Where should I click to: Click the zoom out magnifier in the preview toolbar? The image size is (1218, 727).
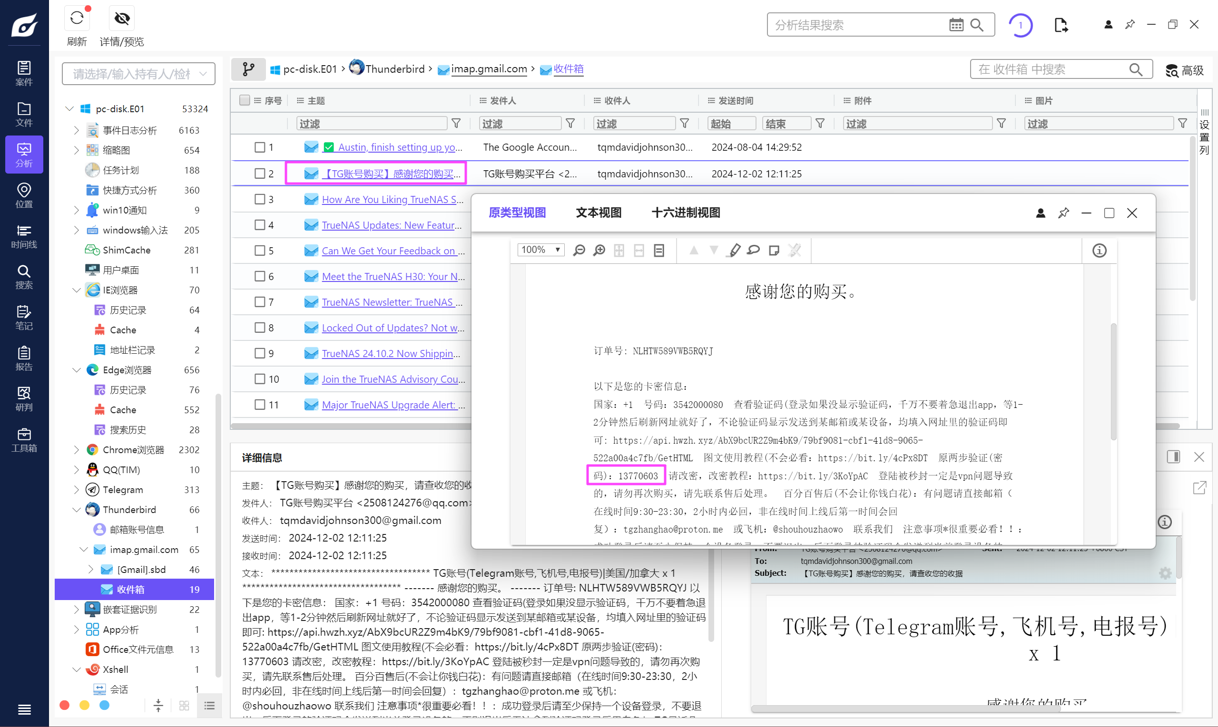point(579,250)
